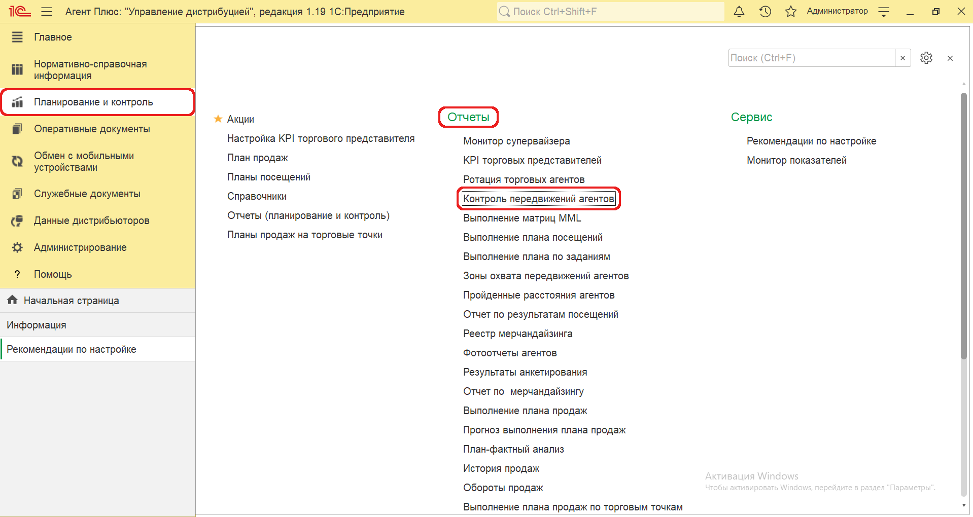Open Выполнение плана по заданиям report
This screenshot has height=517, width=973.
pos(537,256)
